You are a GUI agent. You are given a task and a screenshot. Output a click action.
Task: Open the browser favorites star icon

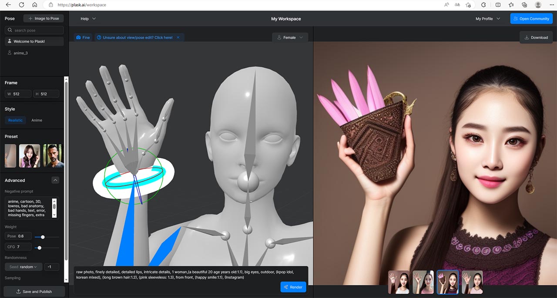click(511, 5)
